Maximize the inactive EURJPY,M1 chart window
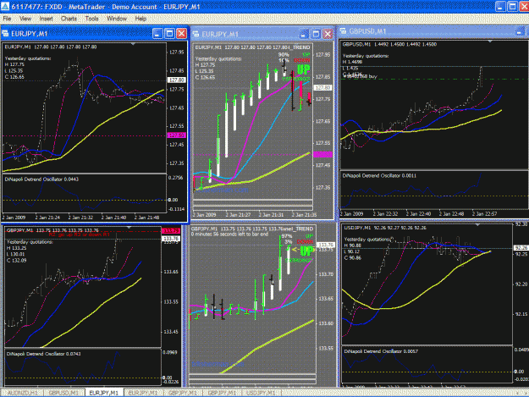This screenshot has height=397, width=529. 316,34
